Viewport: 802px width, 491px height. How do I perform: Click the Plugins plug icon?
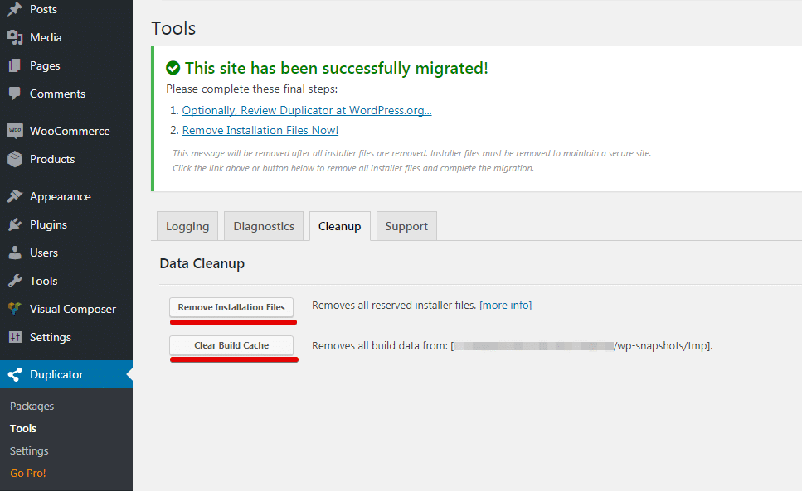[x=15, y=224]
